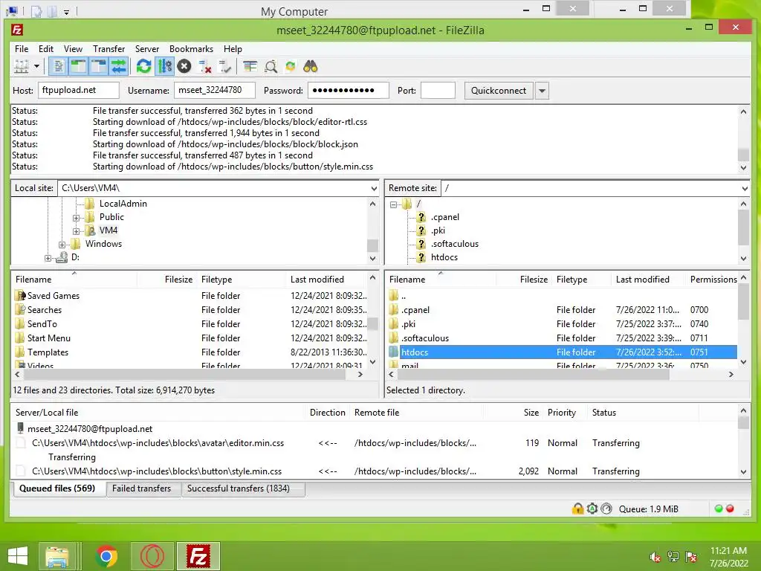Open the Bookmarks menu

tap(191, 49)
